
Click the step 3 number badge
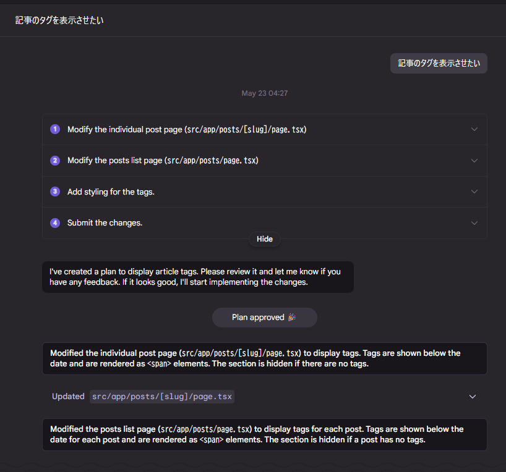55,192
